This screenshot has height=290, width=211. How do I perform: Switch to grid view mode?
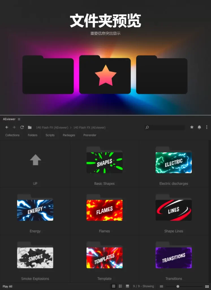114,286
